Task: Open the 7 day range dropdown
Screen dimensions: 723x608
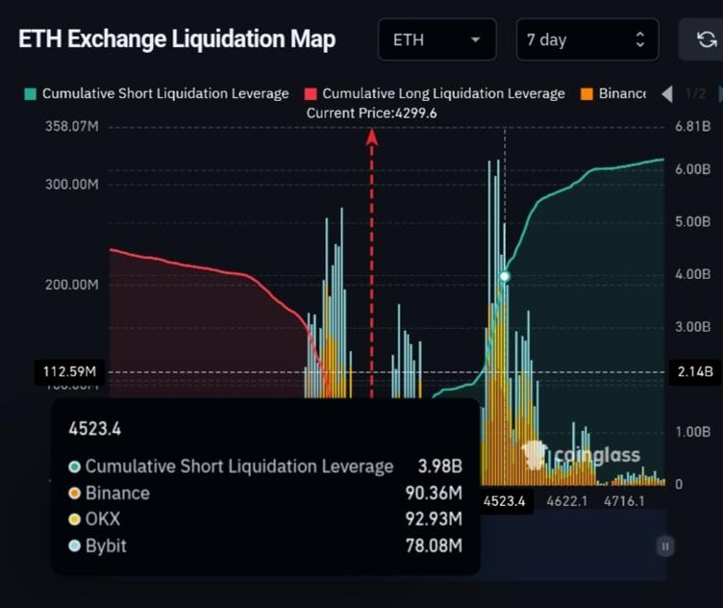Action: tap(586, 39)
